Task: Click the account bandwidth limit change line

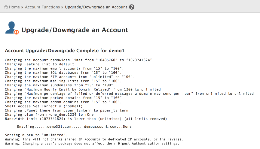Action: 79,60
